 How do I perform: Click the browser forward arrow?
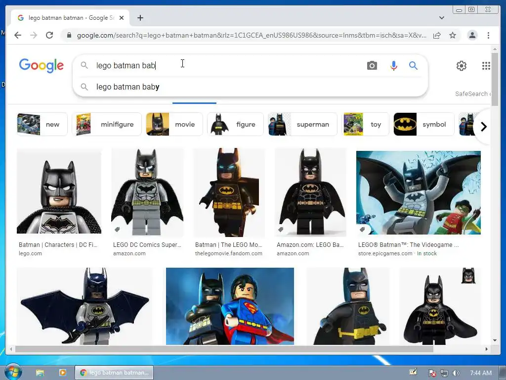[34, 35]
